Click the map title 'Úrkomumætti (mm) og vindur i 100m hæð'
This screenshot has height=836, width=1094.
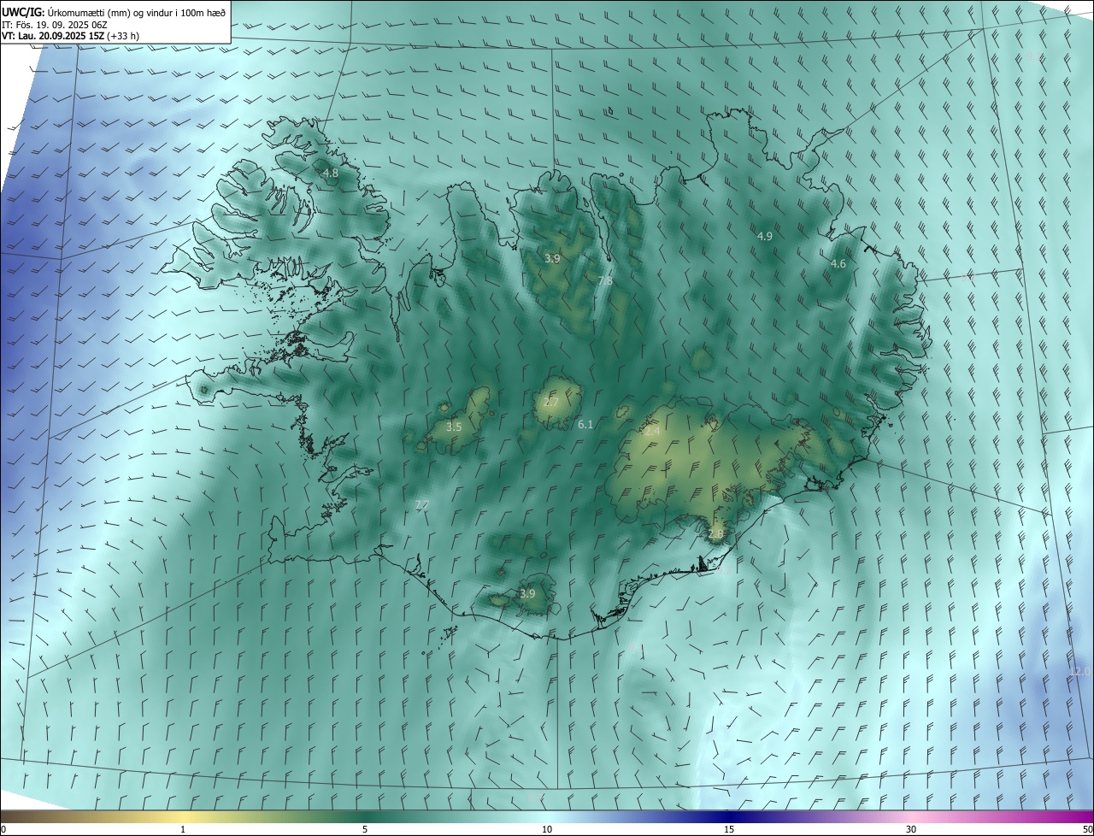(137, 12)
